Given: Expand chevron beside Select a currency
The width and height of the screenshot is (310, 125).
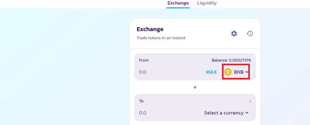Looking at the screenshot, I should coord(246,113).
